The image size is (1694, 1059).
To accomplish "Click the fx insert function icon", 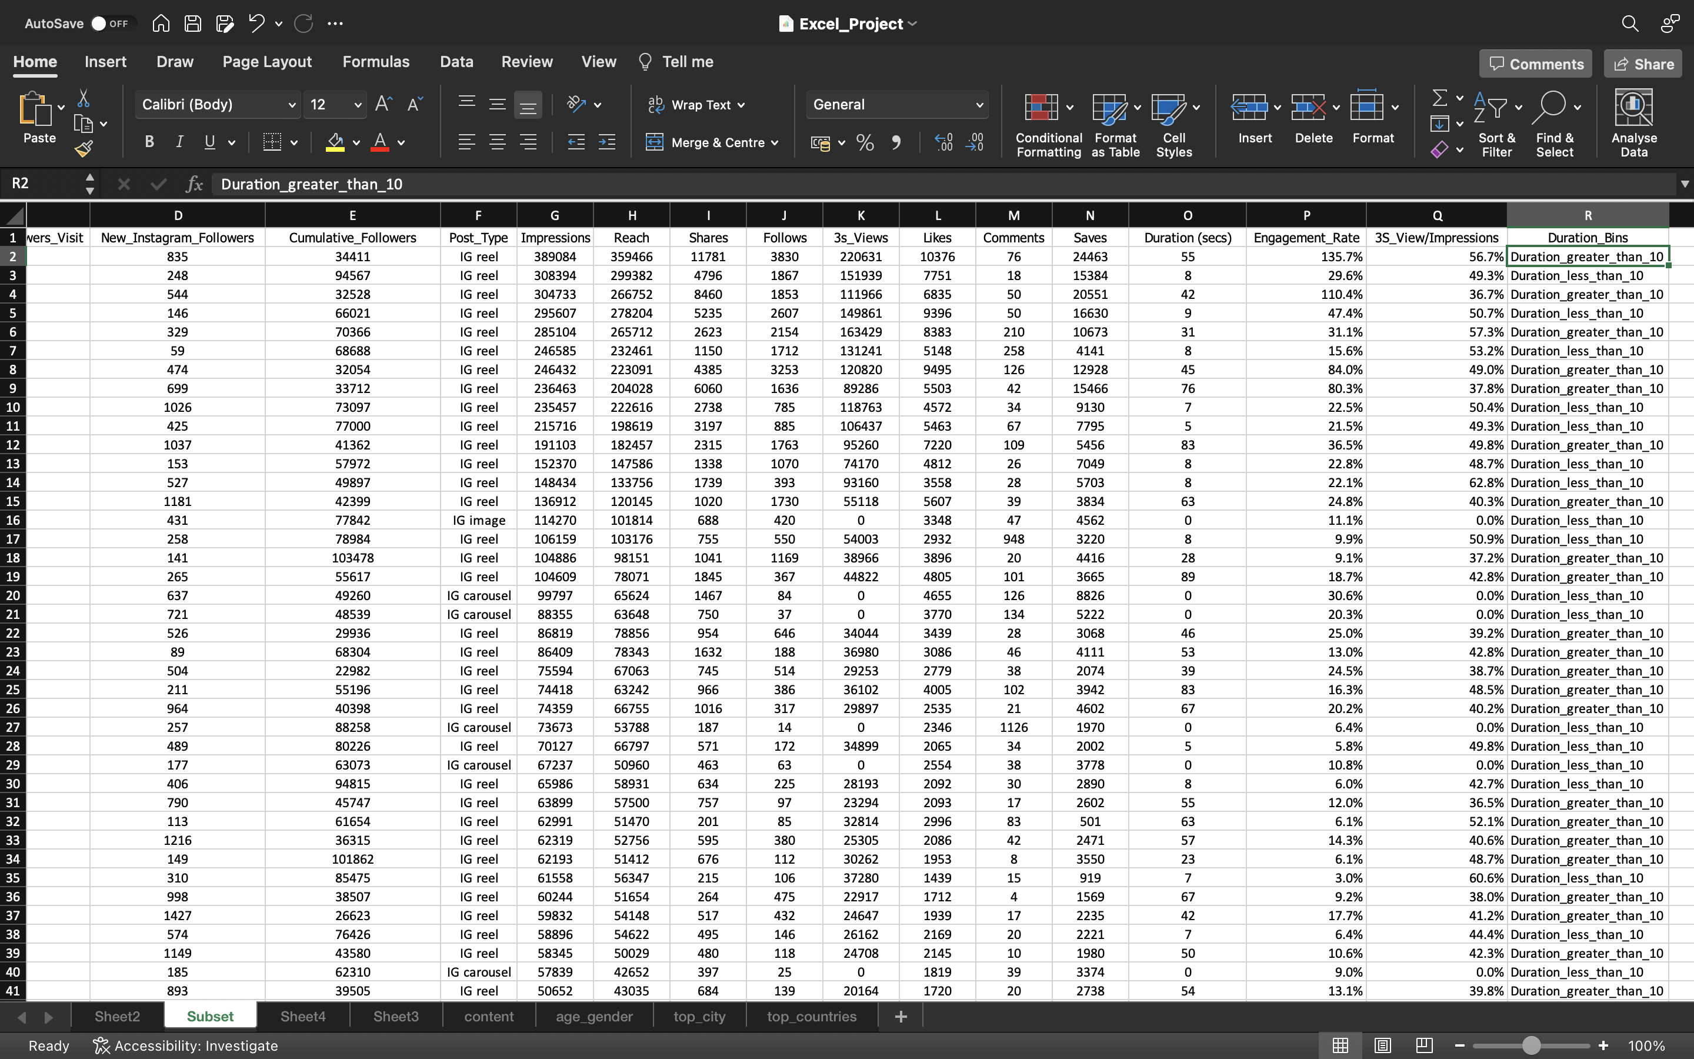I will click(194, 184).
